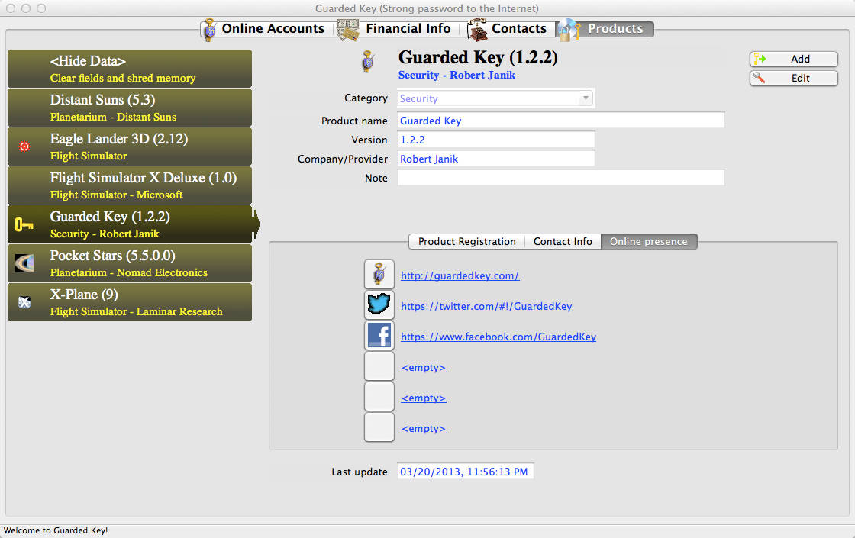Click the Last update date field
The image size is (855, 538).
tap(465, 472)
